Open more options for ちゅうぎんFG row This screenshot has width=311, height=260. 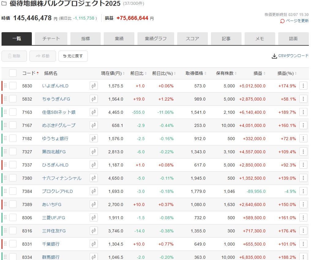pyautogui.click(x=303, y=99)
